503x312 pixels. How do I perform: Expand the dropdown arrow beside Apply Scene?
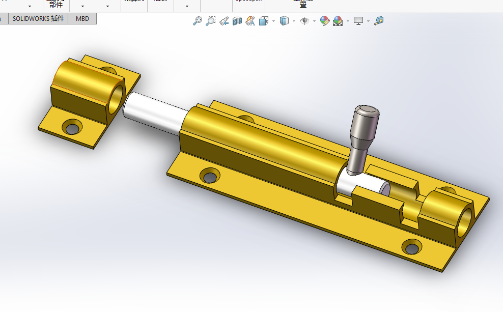click(348, 21)
